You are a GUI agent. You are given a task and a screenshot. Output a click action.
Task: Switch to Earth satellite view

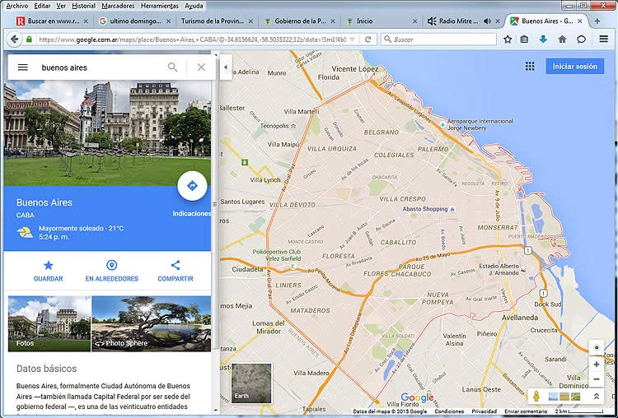pyautogui.click(x=250, y=383)
